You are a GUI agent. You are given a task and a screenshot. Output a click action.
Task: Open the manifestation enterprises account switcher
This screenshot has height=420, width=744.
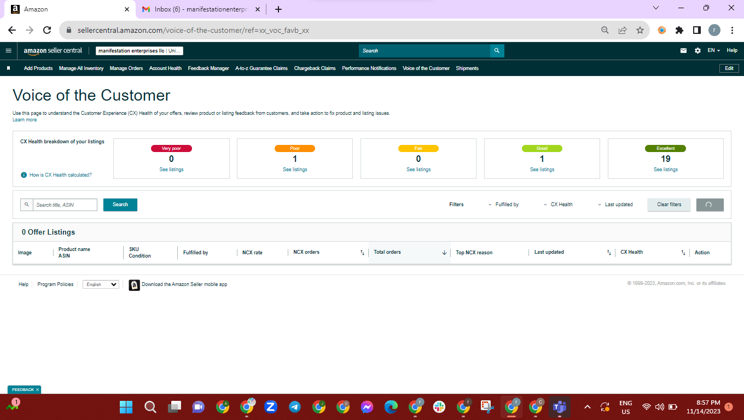(139, 51)
